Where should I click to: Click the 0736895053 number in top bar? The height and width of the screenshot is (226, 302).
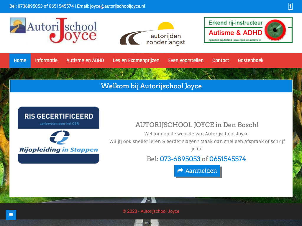click(30, 6)
